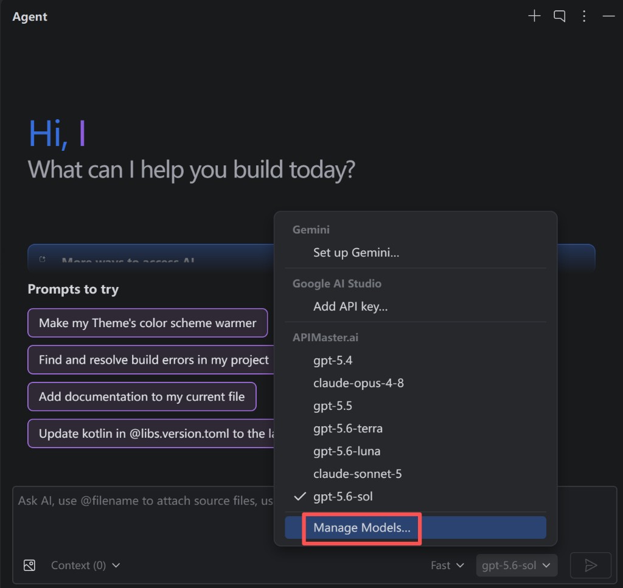Select the claude-opus-4-8 model

click(415, 382)
